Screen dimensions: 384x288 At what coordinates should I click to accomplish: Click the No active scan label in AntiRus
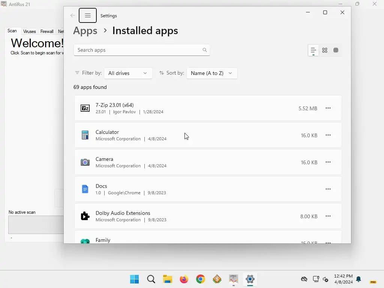click(x=22, y=212)
